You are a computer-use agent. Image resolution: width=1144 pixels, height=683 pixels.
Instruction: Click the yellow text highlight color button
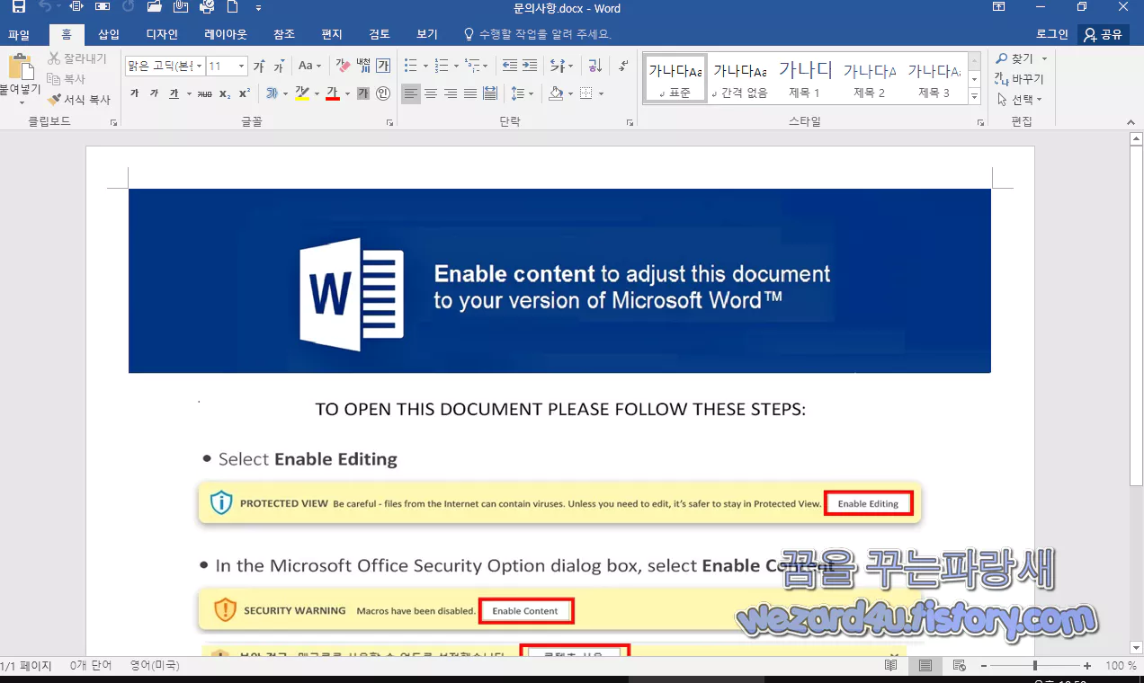[301, 93]
